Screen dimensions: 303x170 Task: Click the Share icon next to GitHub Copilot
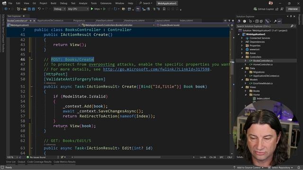[277, 9]
